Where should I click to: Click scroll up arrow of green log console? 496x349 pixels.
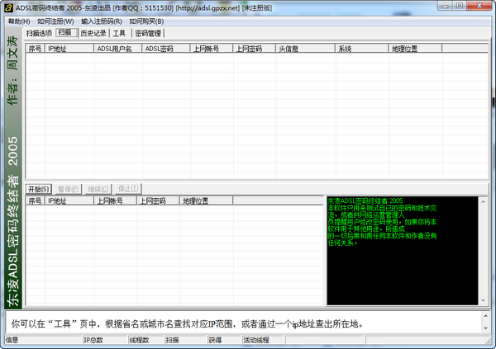[x=483, y=201]
